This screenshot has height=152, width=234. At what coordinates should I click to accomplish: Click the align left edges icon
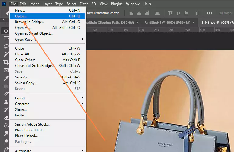tap(131, 13)
